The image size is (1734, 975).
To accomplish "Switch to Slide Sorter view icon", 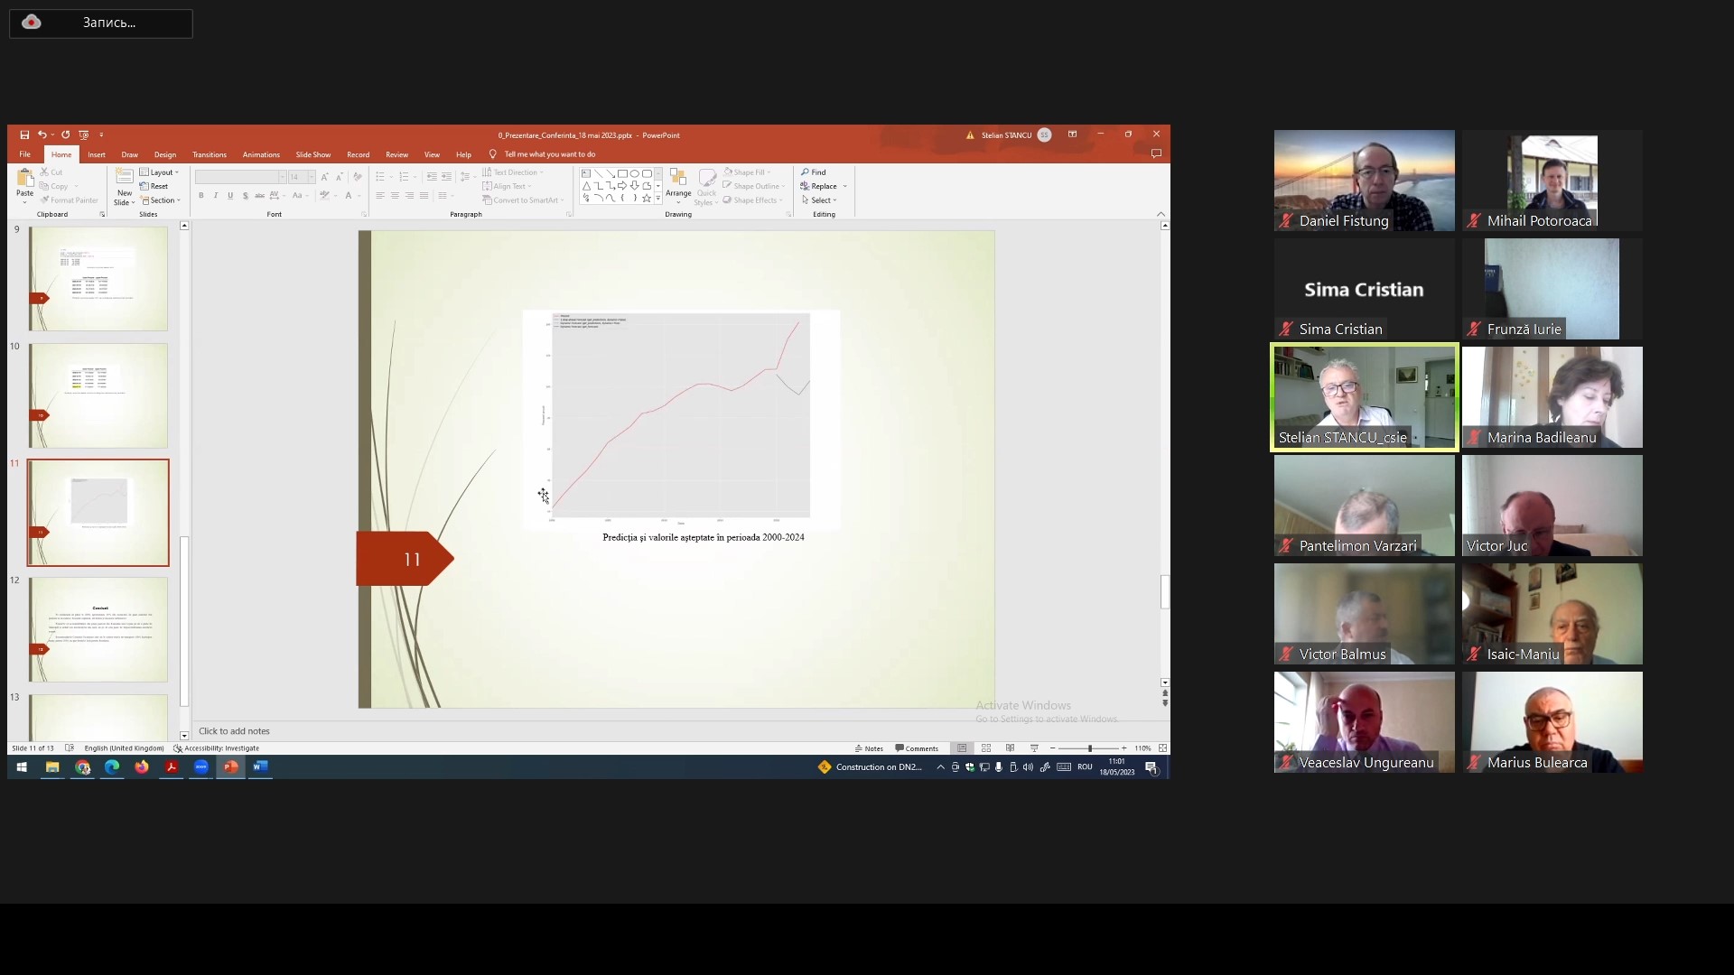I will coord(986,748).
